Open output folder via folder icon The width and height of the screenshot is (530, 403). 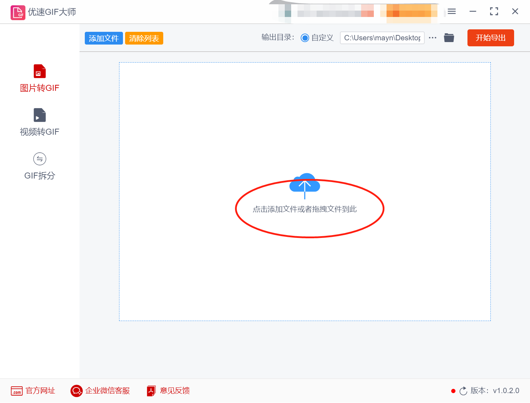[449, 37]
